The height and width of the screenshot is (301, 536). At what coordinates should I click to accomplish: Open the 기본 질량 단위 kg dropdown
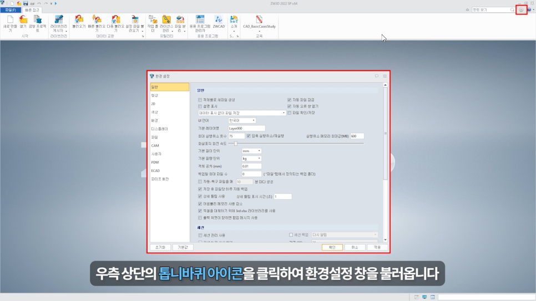pyautogui.click(x=251, y=159)
